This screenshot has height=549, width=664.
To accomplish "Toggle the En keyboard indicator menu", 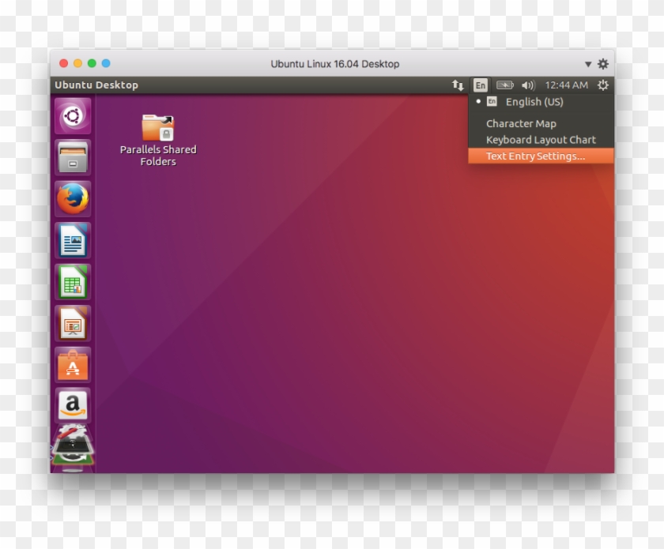I will point(480,85).
